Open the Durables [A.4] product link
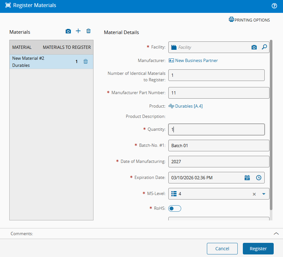Viewport: 283px width, 257px height. pyautogui.click(x=189, y=106)
